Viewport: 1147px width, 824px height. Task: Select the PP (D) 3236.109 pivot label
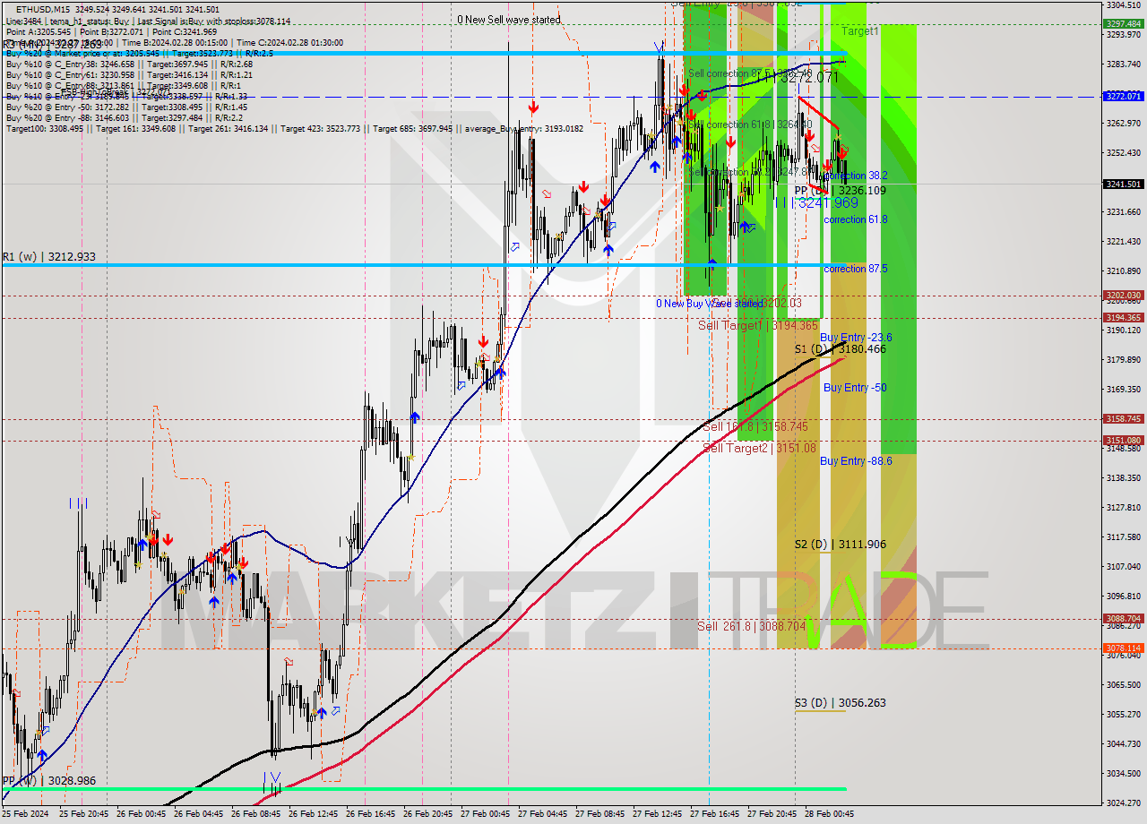click(x=840, y=191)
